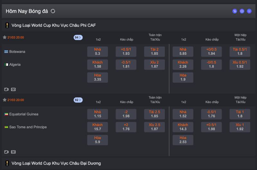257x170 pixels.
Task: Select Tài 2.5 odds 1.85 for Equatorial Guinea
Action: (155, 114)
